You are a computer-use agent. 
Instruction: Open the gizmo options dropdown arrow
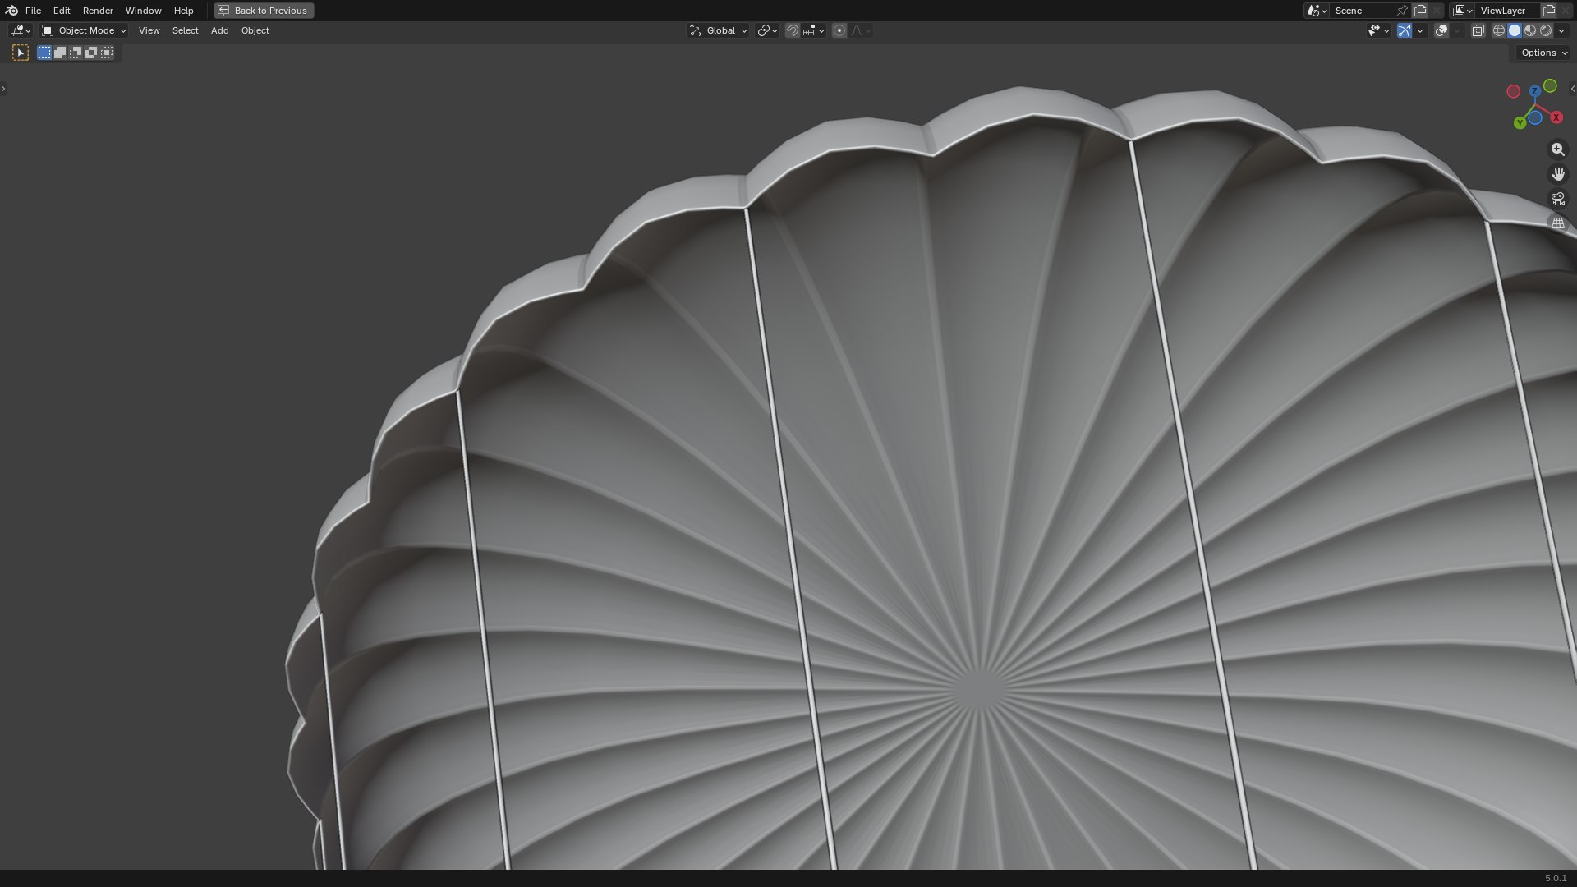pyautogui.click(x=1420, y=30)
